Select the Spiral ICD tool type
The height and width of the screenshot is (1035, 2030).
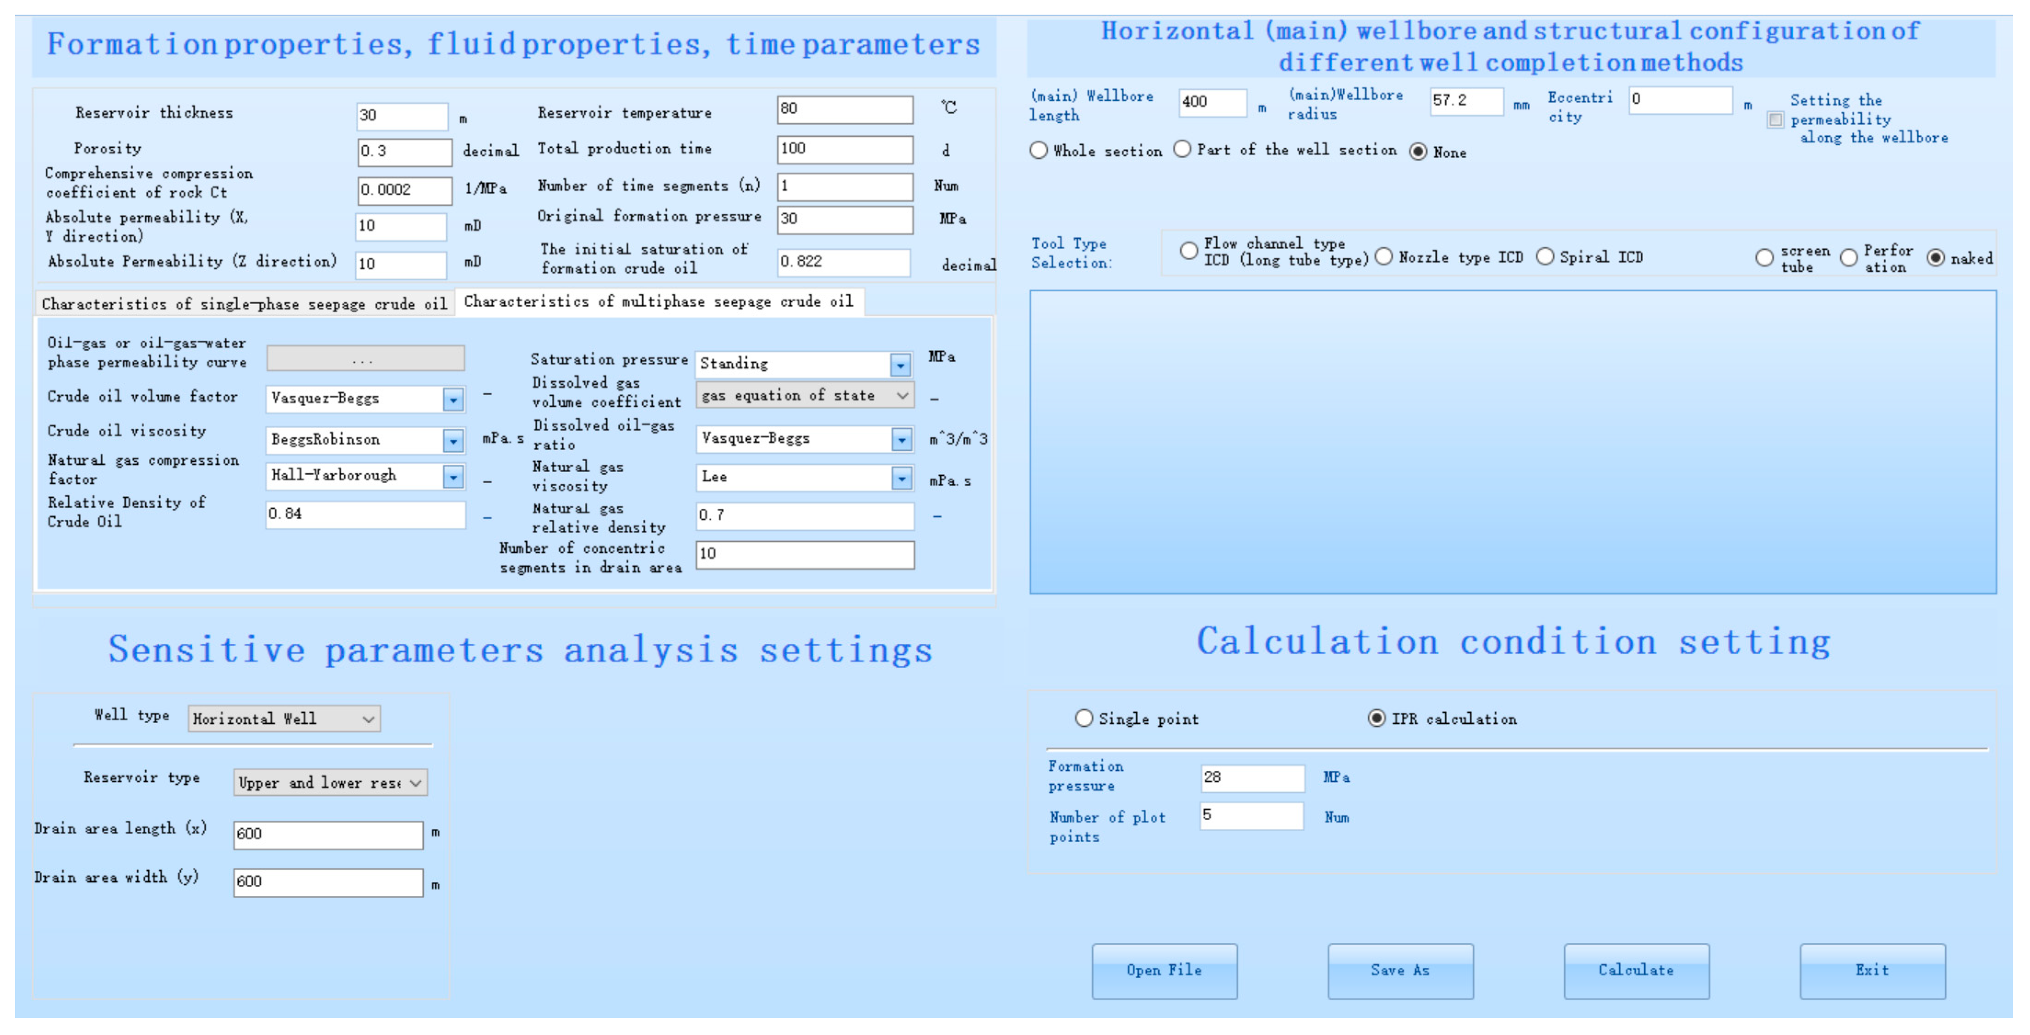click(1545, 257)
